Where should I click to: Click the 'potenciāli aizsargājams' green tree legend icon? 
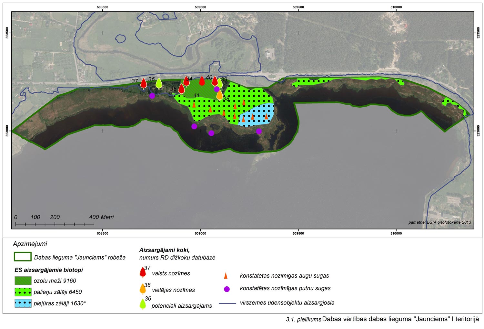pyautogui.click(x=143, y=304)
